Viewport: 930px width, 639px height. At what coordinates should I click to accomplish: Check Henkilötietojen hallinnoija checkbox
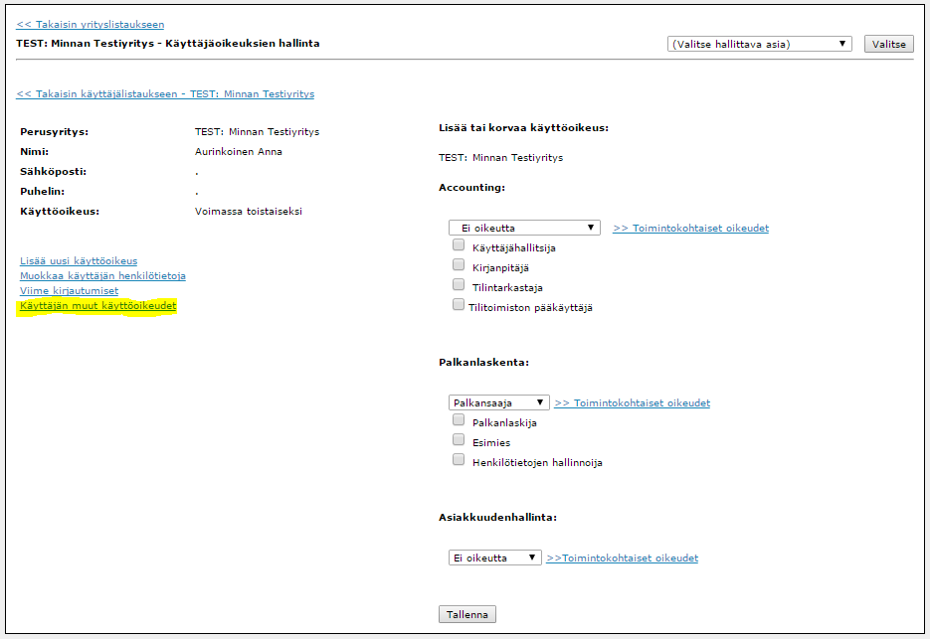[x=459, y=459]
